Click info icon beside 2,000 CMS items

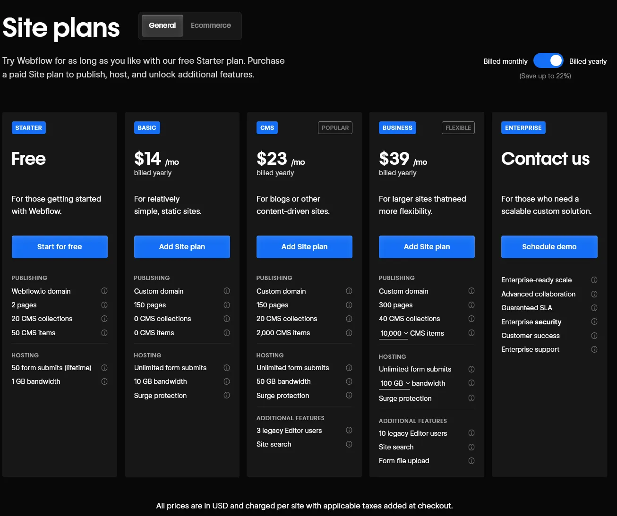(349, 333)
